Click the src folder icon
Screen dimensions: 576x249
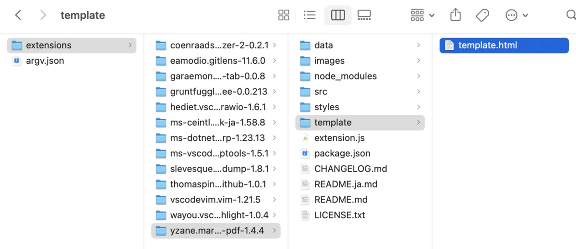tap(305, 91)
